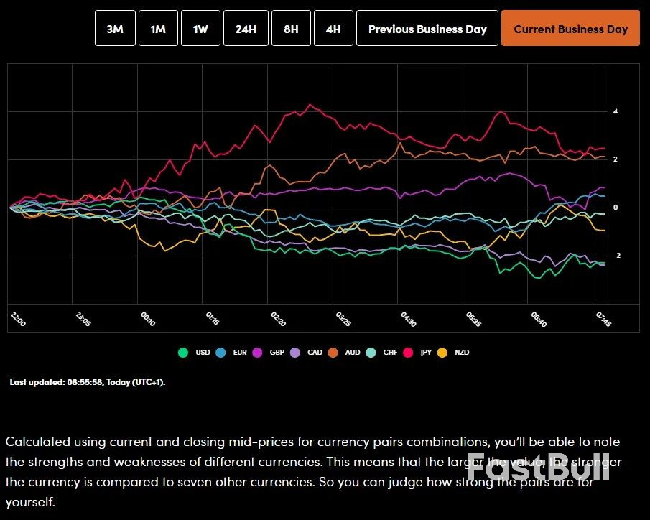Screen dimensions: 650x520
Task: Switch to the Previous Business Day tab
Action: click(x=427, y=28)
